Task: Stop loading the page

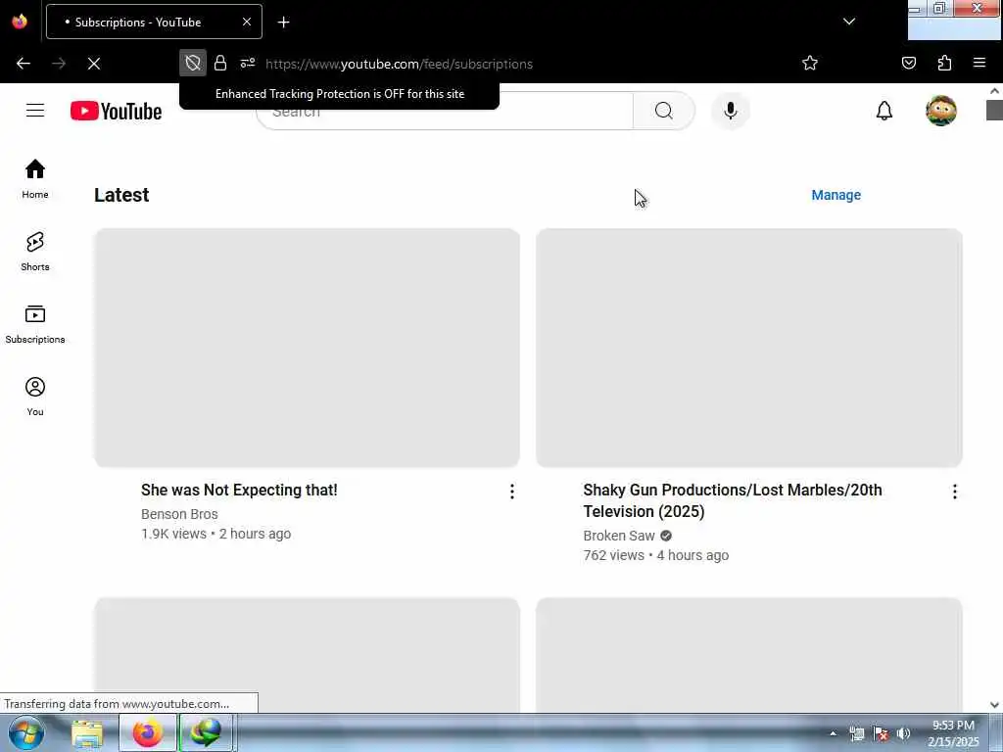Action: click(94, 64)
